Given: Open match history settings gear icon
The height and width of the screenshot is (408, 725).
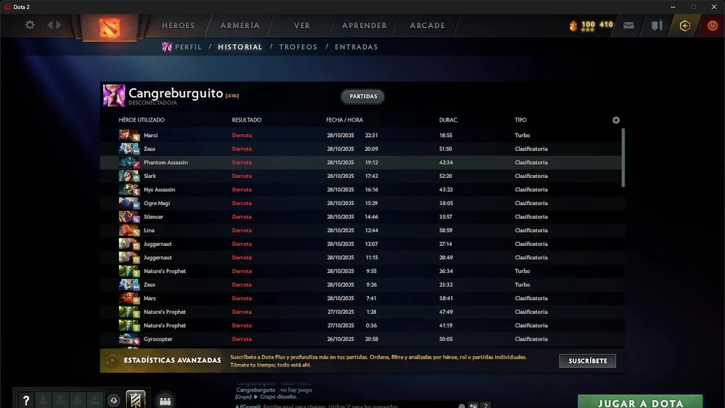Looking at the screenshot, I should tap(616, 120).
